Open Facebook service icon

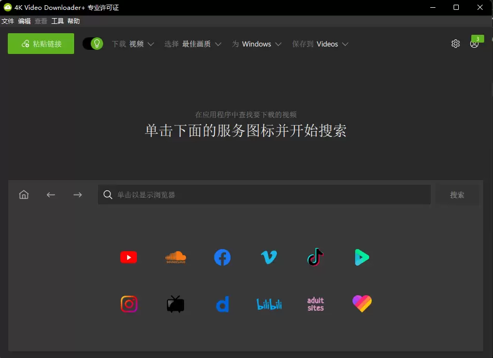(222, 257)
